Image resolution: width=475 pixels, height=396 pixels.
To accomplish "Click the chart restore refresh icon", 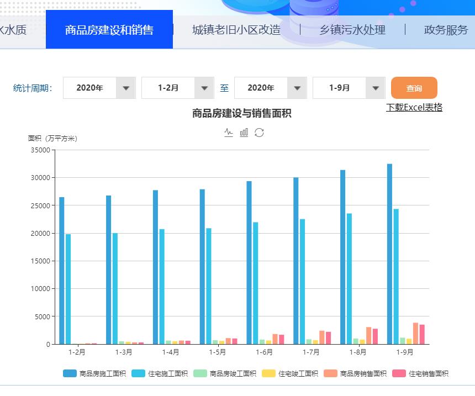I will pyautogui.click(x=259, y=133).
